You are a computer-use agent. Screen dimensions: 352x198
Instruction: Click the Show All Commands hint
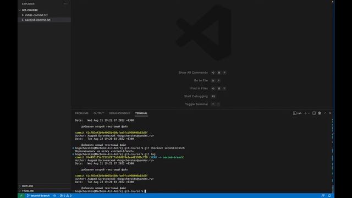click(x=193, y=73)
